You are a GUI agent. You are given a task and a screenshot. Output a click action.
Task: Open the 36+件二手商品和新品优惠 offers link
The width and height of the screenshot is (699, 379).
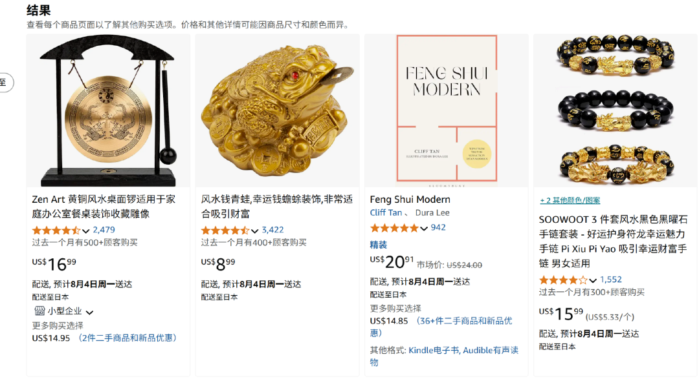tap(464, 321)
